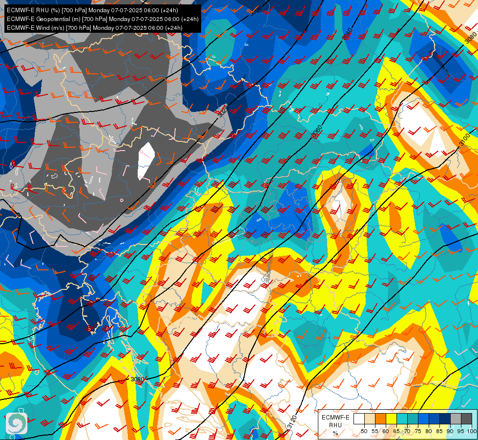Click the cyan 65-70% legend swatch
This screenshot has width=478, height=440.
pyautogui.click(x=402, y=418)
